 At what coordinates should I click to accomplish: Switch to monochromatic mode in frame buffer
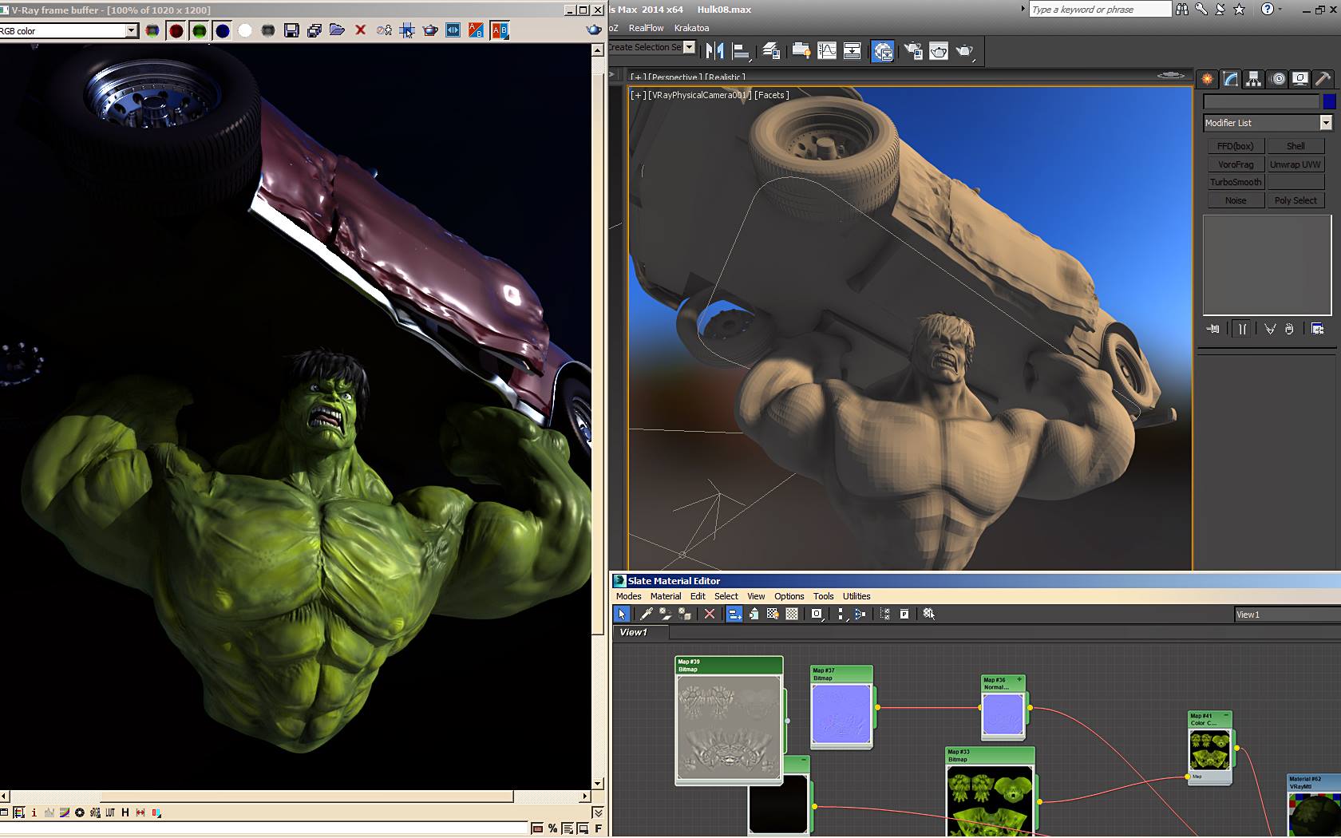click(268, 30)
